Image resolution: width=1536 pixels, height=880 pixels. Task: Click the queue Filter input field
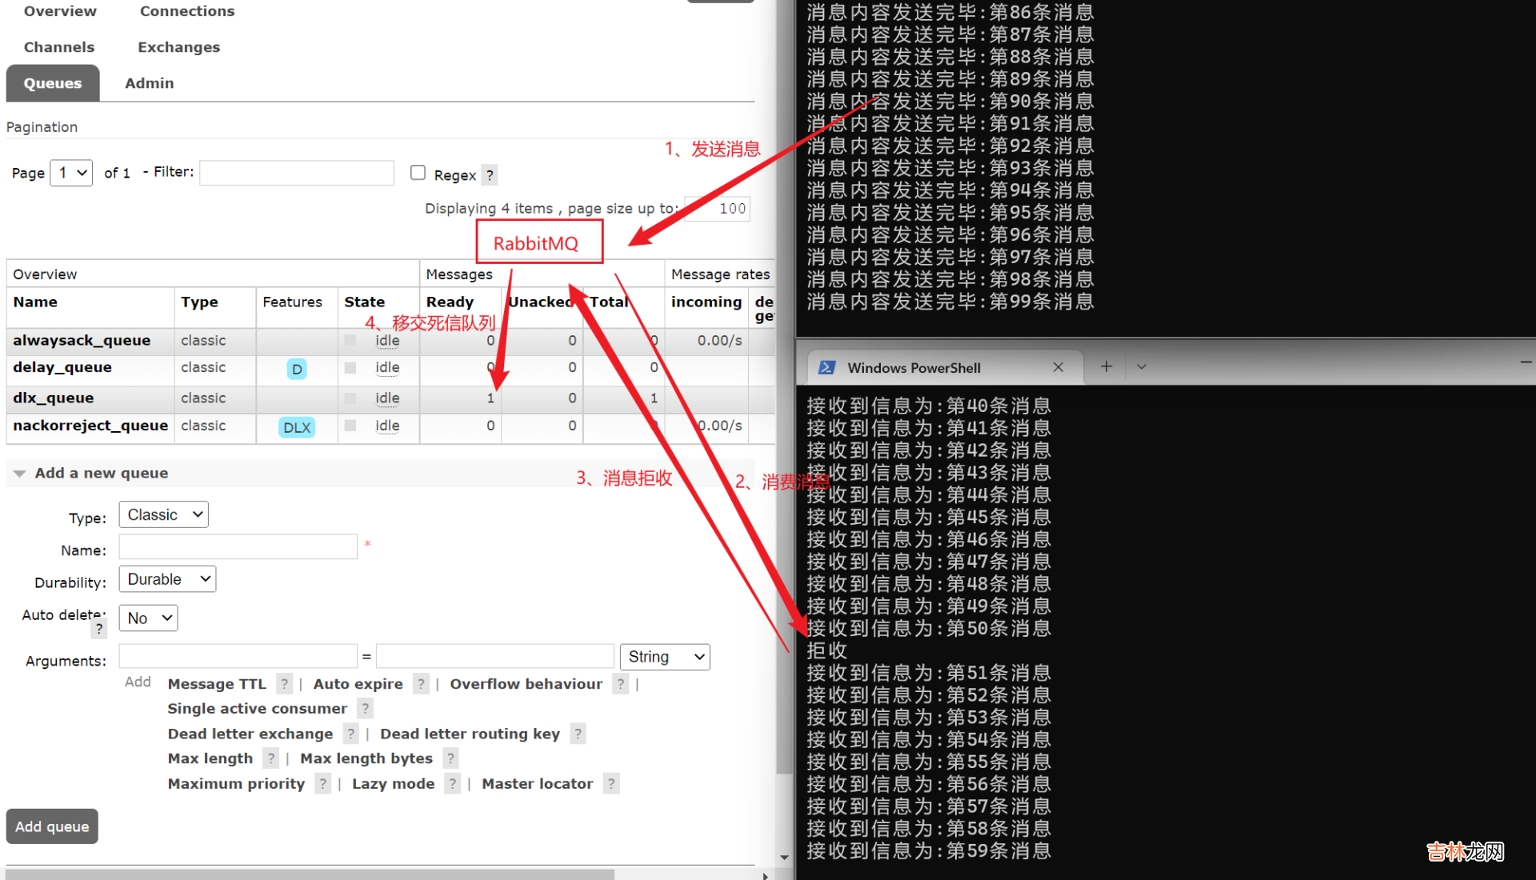297,173
